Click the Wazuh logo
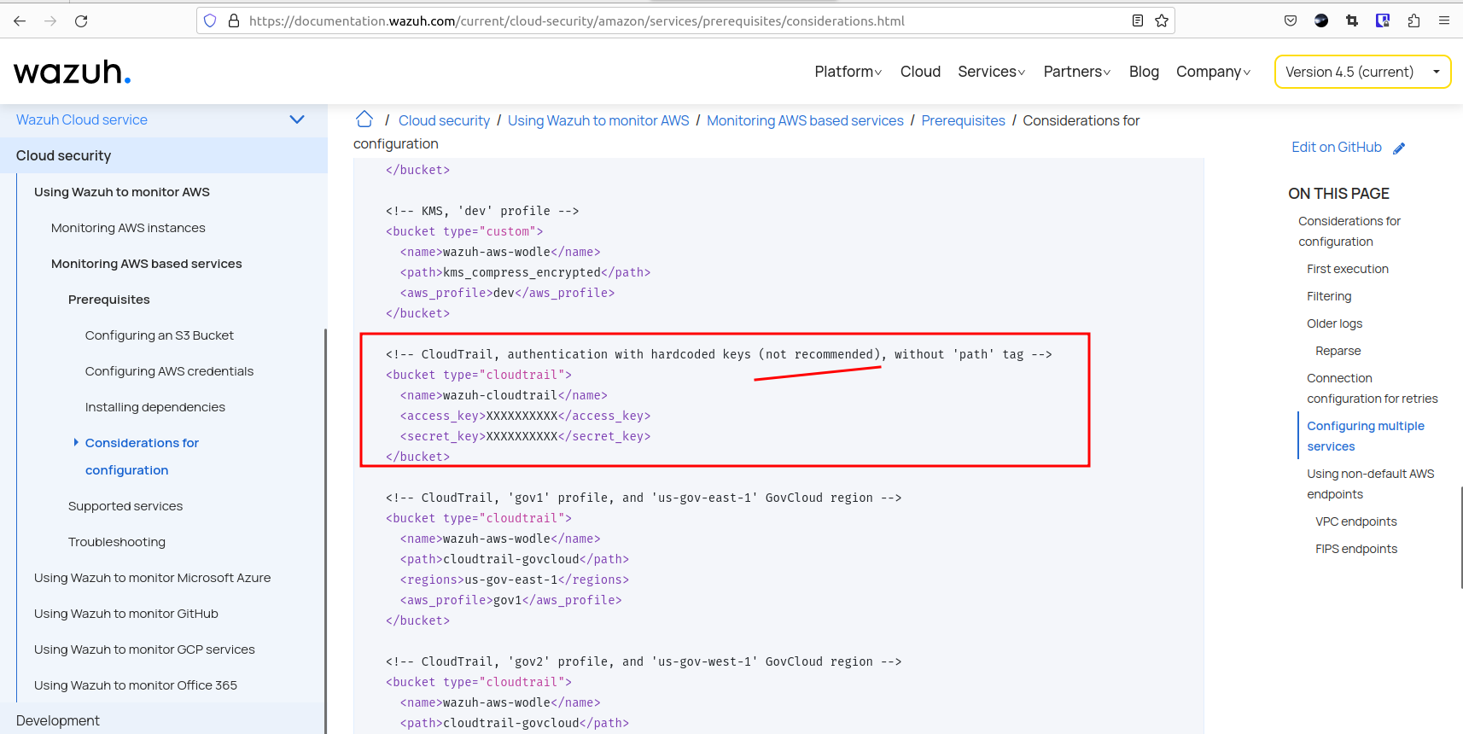Screen dimensions: 1463x734 pos(73,72)
